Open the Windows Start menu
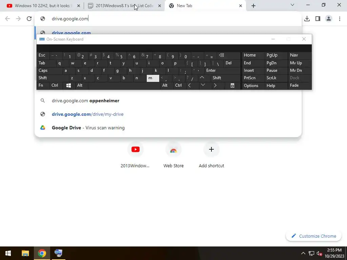 (x=8, y=253)
